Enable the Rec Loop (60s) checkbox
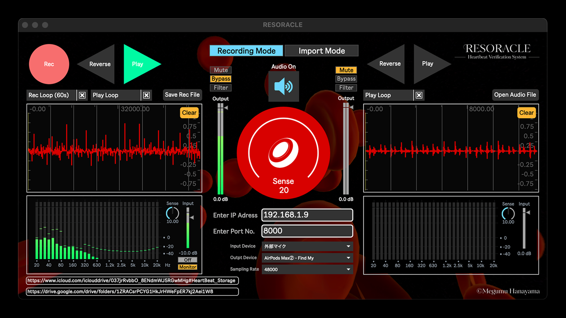 [82, 95]
